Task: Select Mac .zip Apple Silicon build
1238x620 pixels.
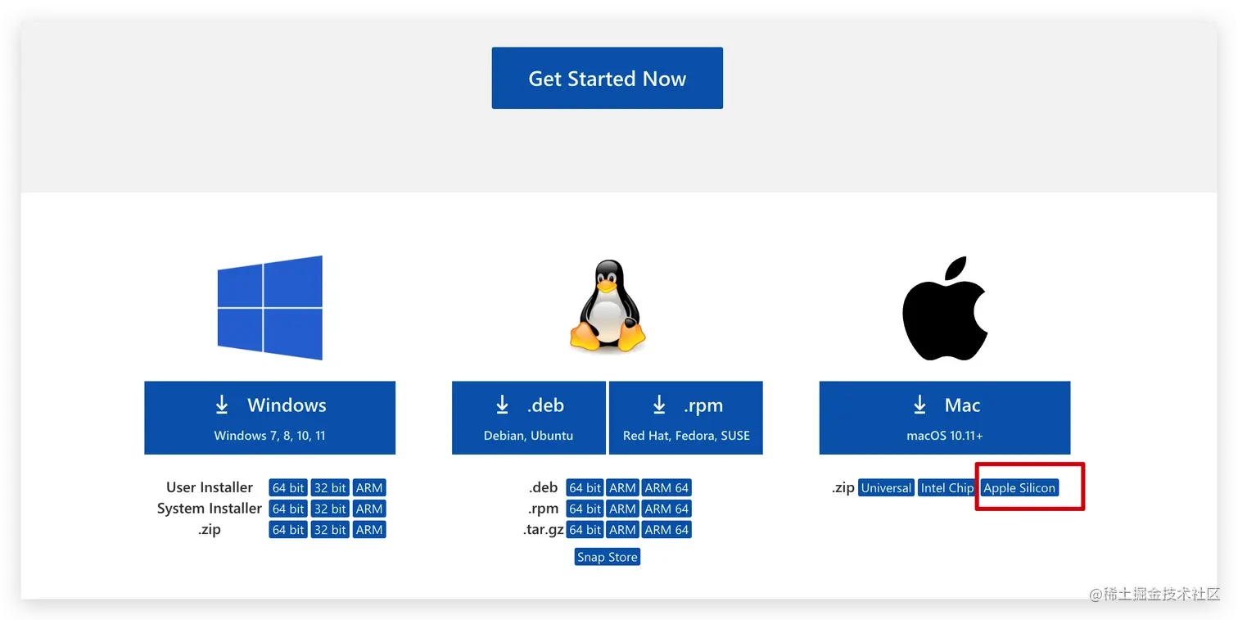Action: (1019, 488)
